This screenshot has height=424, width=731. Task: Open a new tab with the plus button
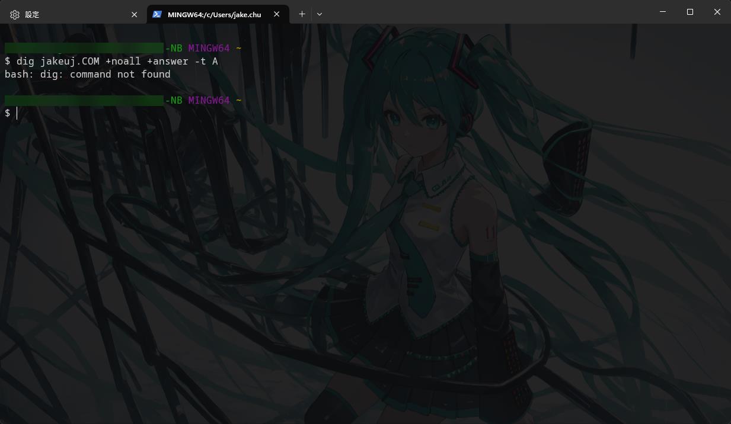tap(302, 14)
